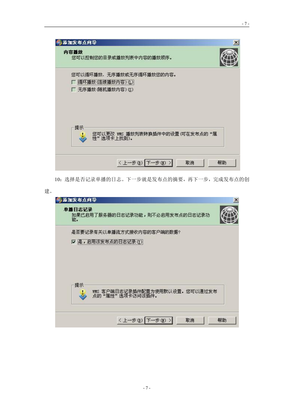
Task: Click hint lightbulb icon about WMS 客户端日志记录插件
Action: 83,294
